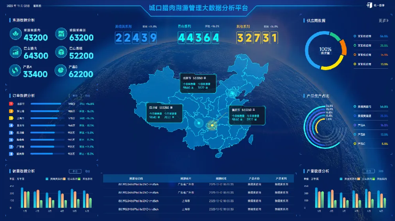The height and width of the screenshot is (221, 395).
Task: Click the 6月 bars in 产量数据分析 chart
Action: coord(381,199)
